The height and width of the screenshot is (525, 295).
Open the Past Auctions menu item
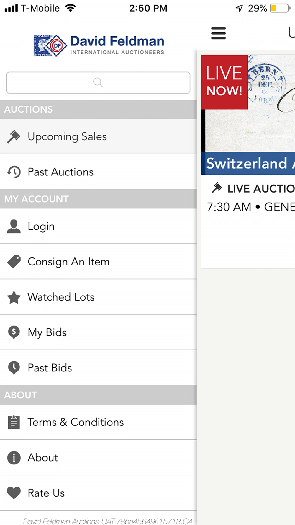click(98, 172)
